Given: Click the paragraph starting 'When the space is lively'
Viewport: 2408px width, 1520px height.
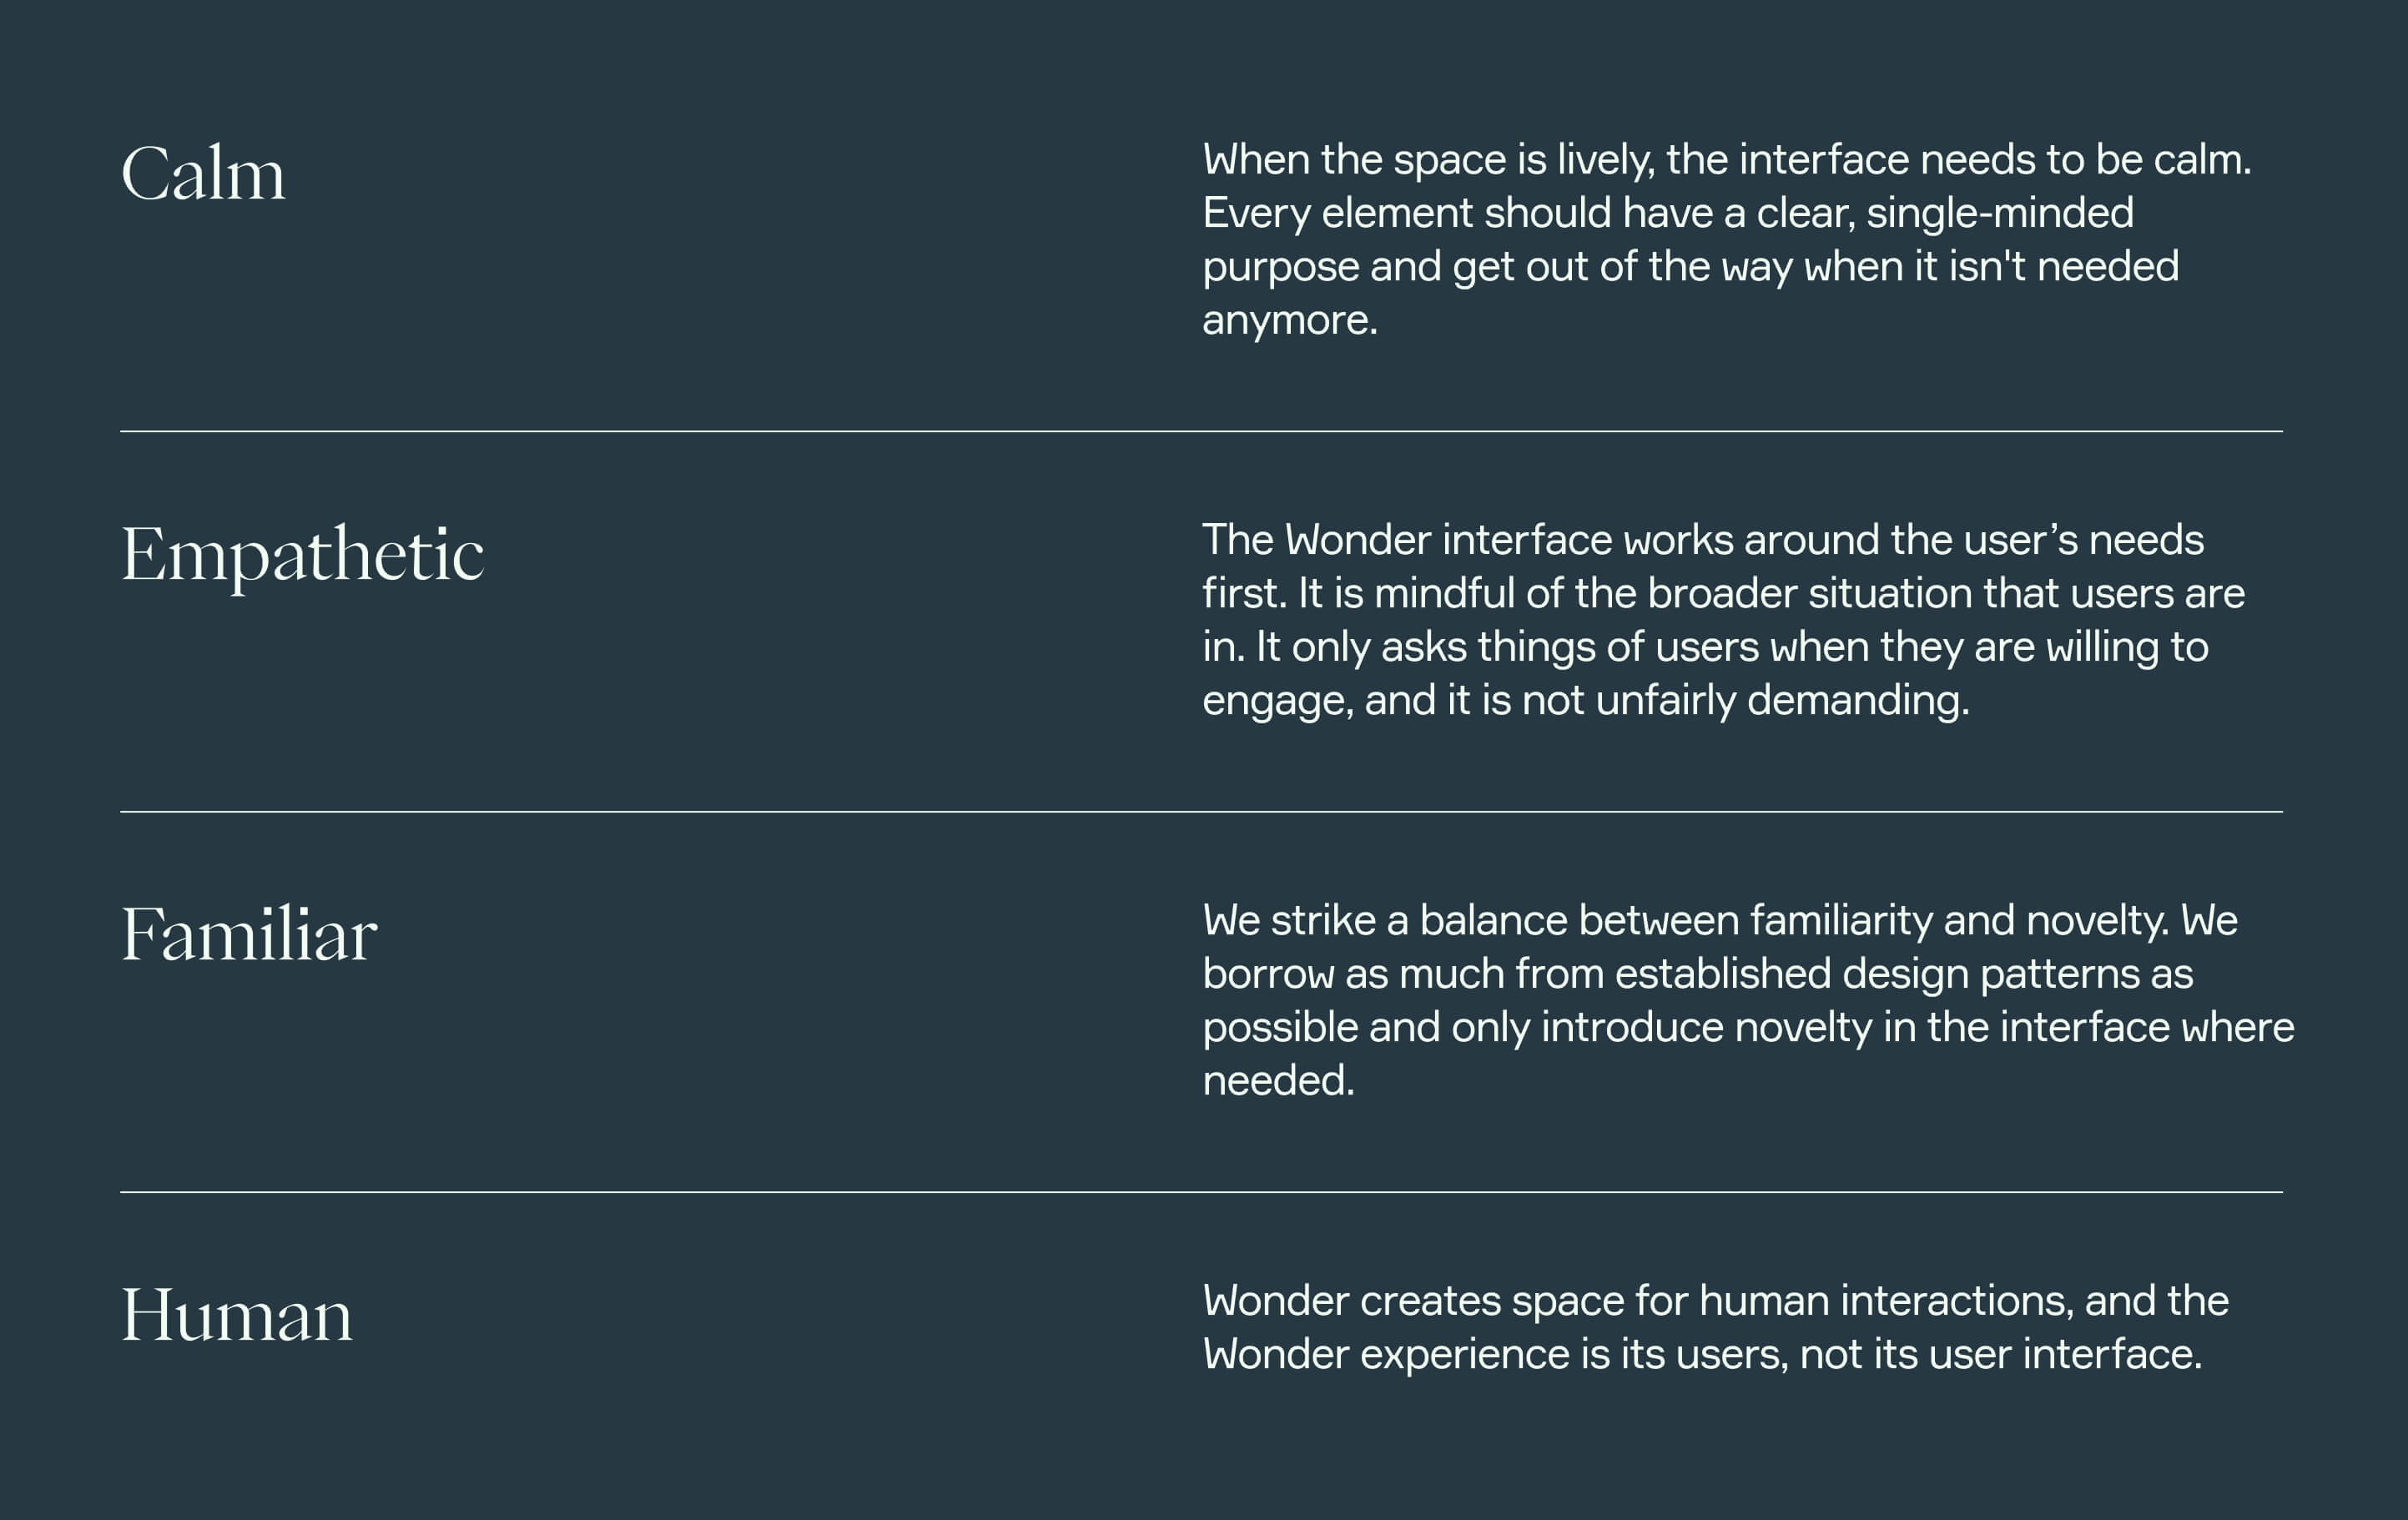Looking at the screenshot, I should (x=1727, y=240).
